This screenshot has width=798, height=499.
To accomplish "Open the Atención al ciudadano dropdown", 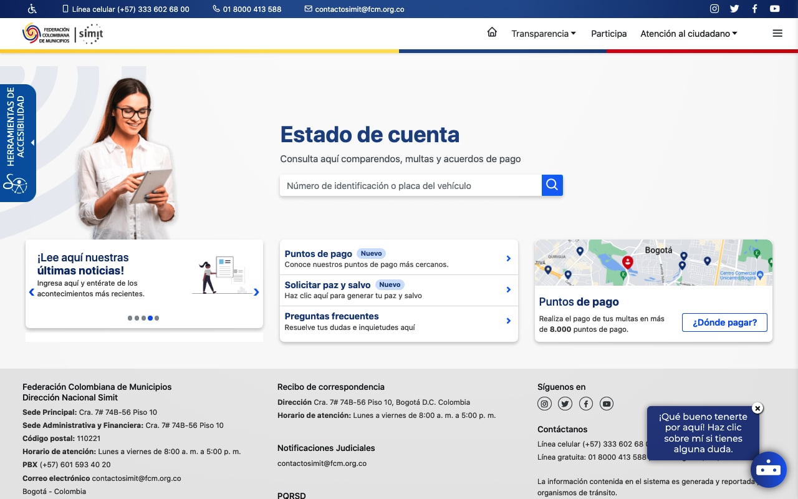I will coord(688,34).
